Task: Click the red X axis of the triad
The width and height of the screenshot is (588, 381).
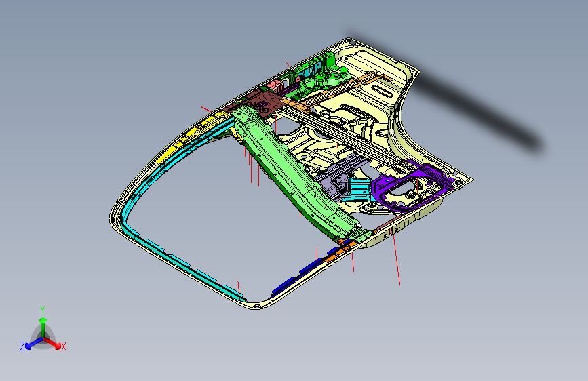Action: click(52, 343)
